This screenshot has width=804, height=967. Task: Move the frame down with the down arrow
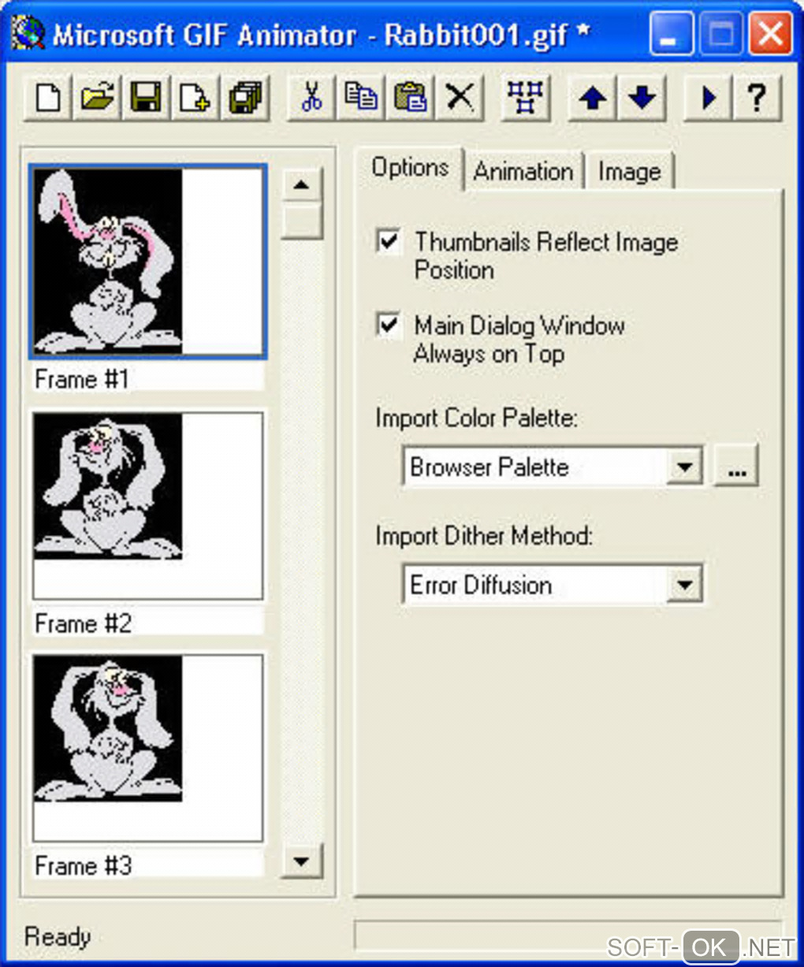pyautogui.click(x=642, y=98)
